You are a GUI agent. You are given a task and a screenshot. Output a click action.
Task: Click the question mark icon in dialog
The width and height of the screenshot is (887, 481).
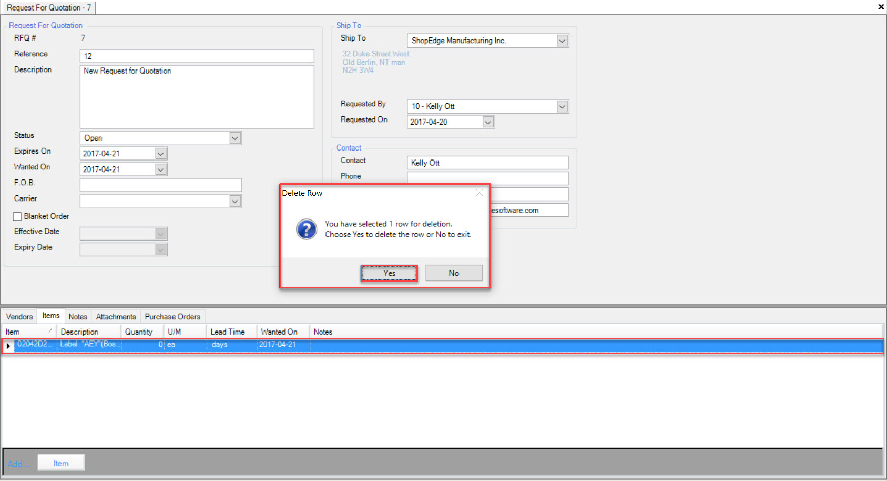(x=307, y=229)
